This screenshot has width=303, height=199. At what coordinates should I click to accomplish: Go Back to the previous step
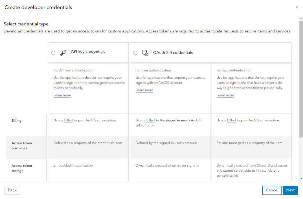pyautogui.click(x=12, y=190)
